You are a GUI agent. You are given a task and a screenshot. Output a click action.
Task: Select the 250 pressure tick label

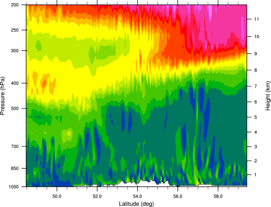15,30
